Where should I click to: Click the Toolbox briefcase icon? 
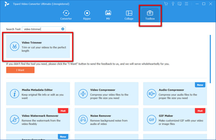150,13
